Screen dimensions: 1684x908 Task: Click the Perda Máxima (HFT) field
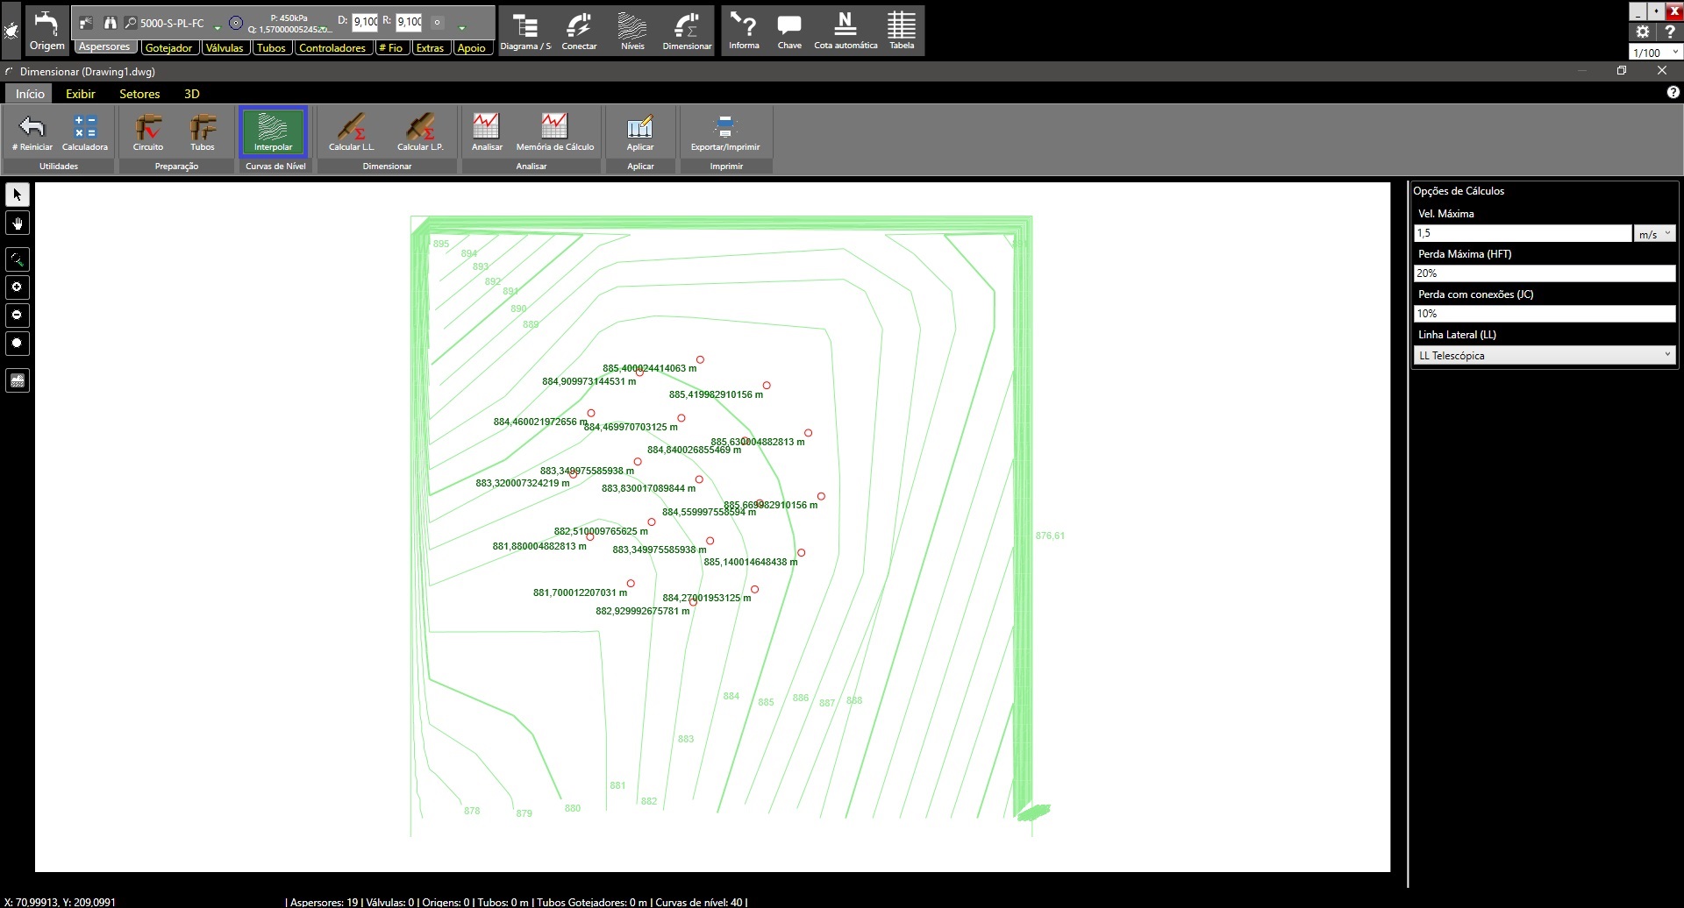tap(1545, 273)
